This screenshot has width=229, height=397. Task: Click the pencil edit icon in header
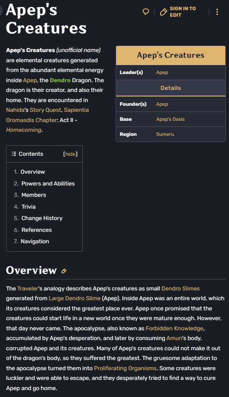[163, 12]
